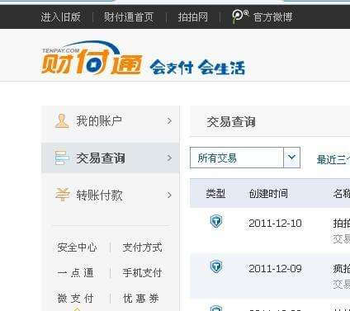Click the 2011-12-10 date cell
This screenshot has height=311, width=350.
pos(275,224)
